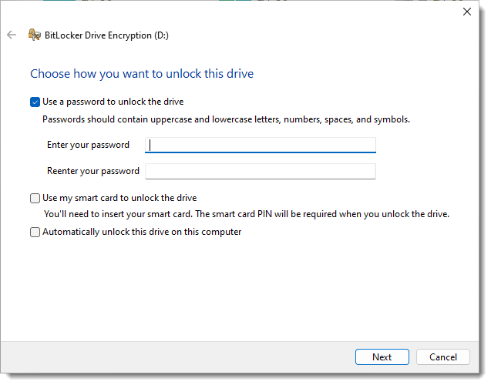Click the BitLocker Drive Encryption (D:) title
The width and height of the screenshot is (491, 385).
(106, 35)
